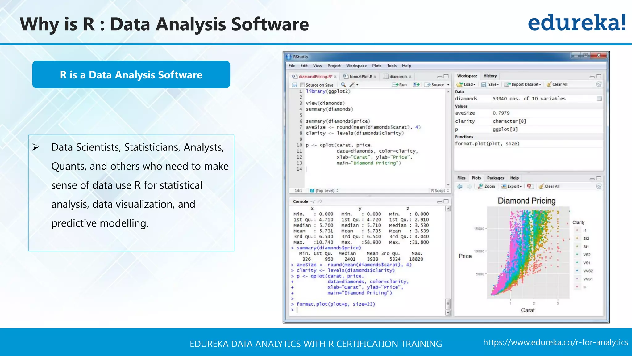
Task: Go to the previous plot arrow
Action: (460, 186)
